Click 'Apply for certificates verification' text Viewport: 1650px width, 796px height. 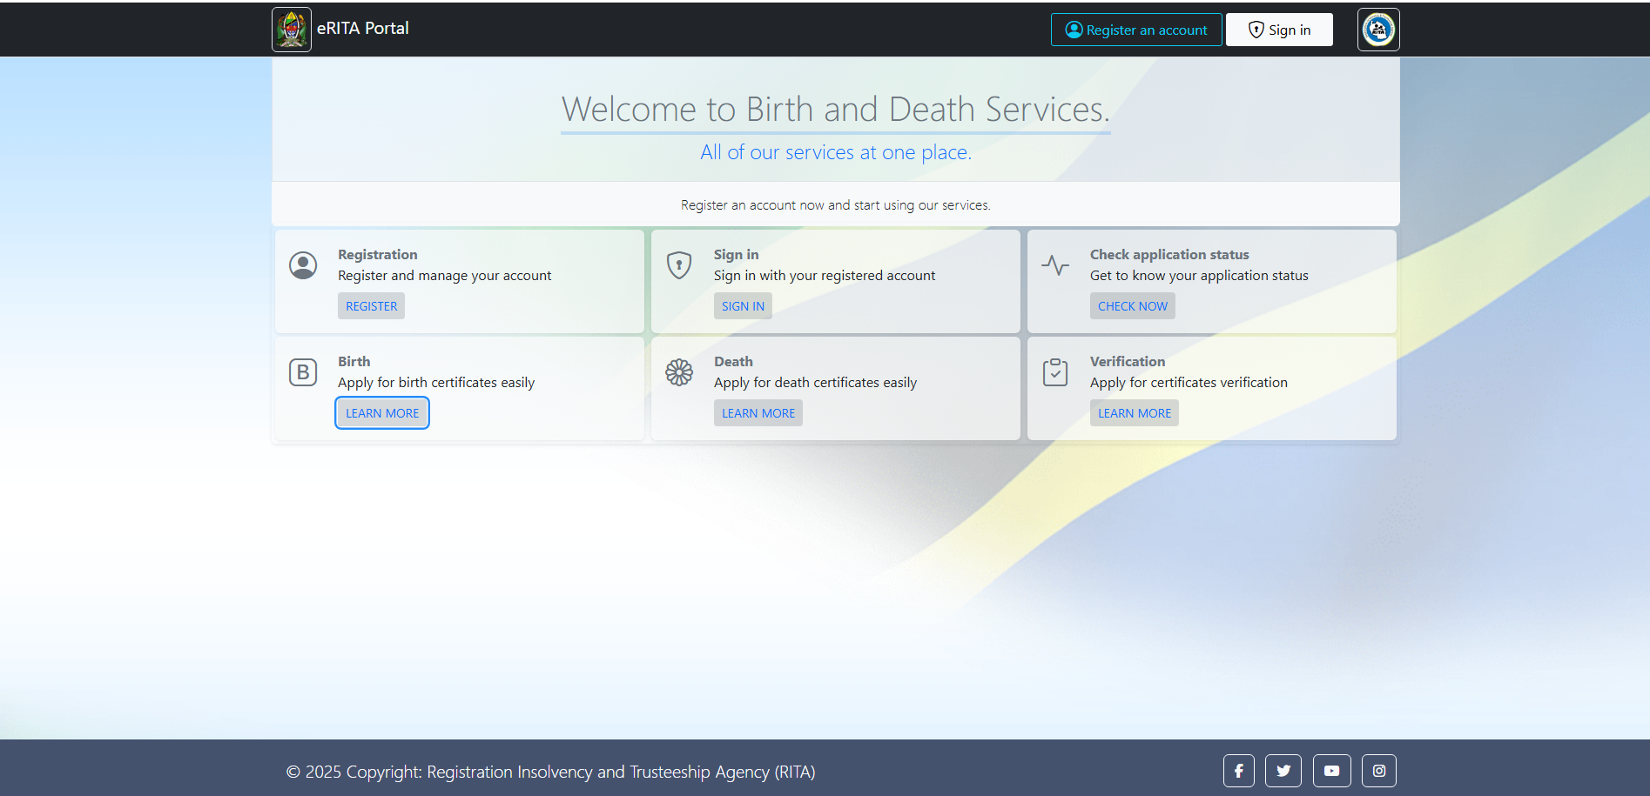coord(1189,383)
